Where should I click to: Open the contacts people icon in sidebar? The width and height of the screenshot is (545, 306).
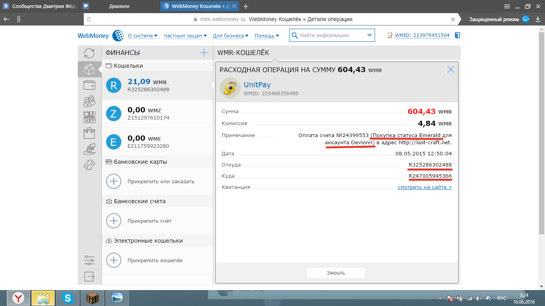(89, 101)
